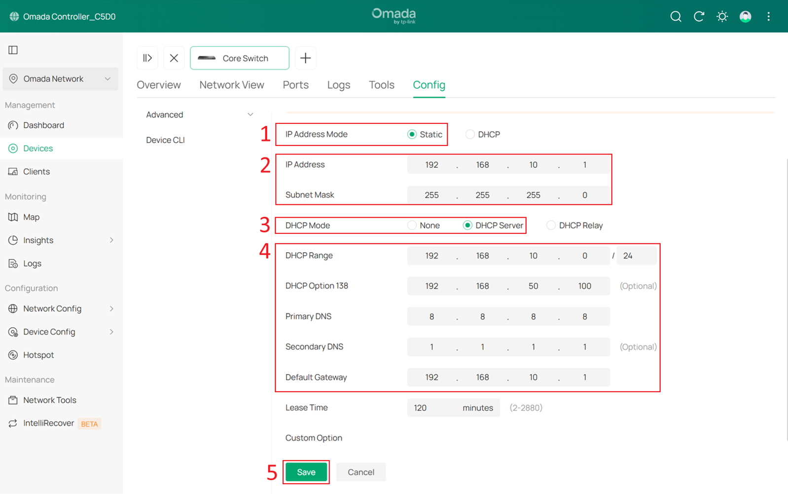Screen dimensions: 788x494
Task: Edit third octet of DHCP Option 138
Action: coord(534,286)
